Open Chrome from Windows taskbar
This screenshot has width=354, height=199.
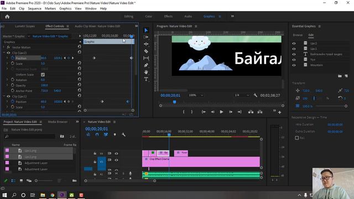pos(53,195)
